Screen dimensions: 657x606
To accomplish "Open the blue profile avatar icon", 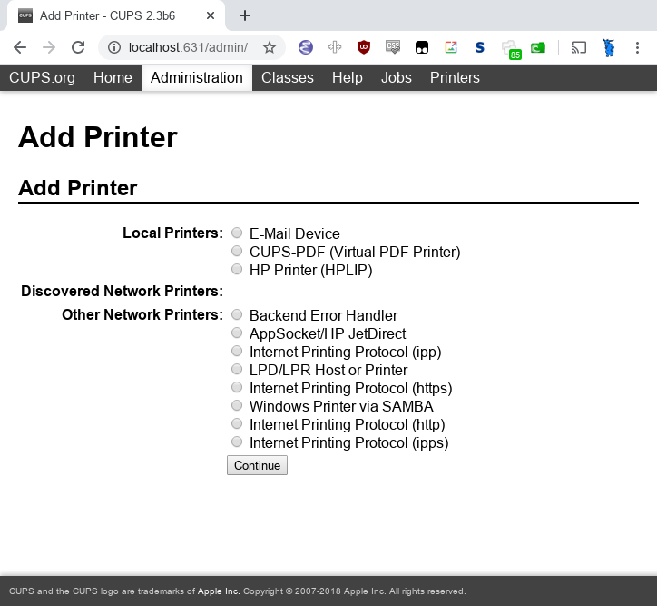I will (608, 47).
